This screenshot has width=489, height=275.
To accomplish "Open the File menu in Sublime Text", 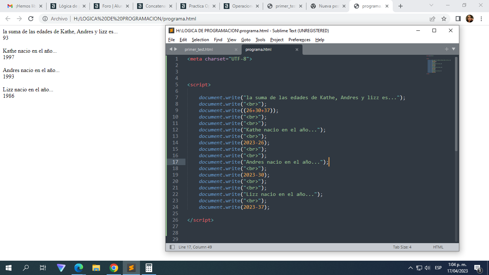I will (171, 40).
